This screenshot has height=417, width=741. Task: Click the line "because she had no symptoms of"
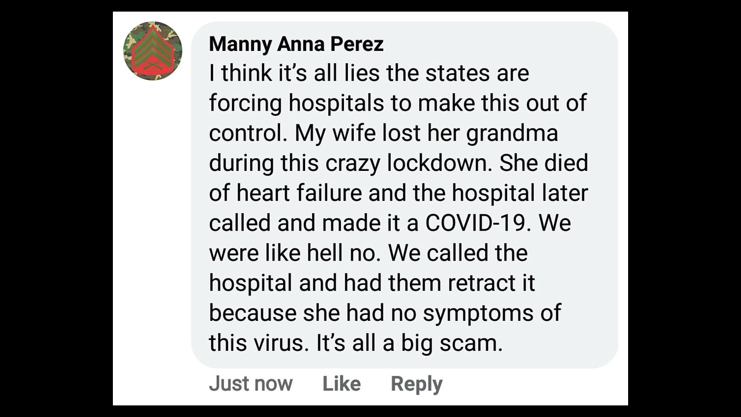tap(384, 313)
